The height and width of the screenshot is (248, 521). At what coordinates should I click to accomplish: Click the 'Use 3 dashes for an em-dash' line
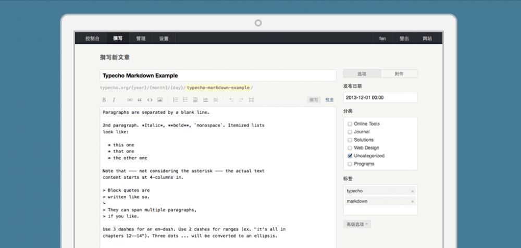[x=194, y=229]
